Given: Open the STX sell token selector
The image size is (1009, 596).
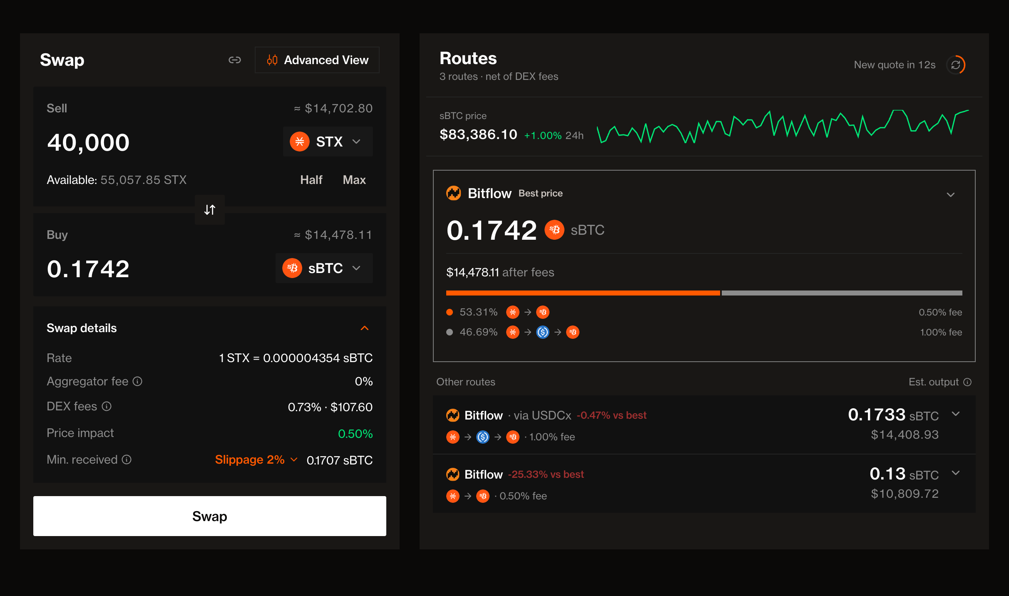Looking at the screenshot, I should (x=328, y=142).
